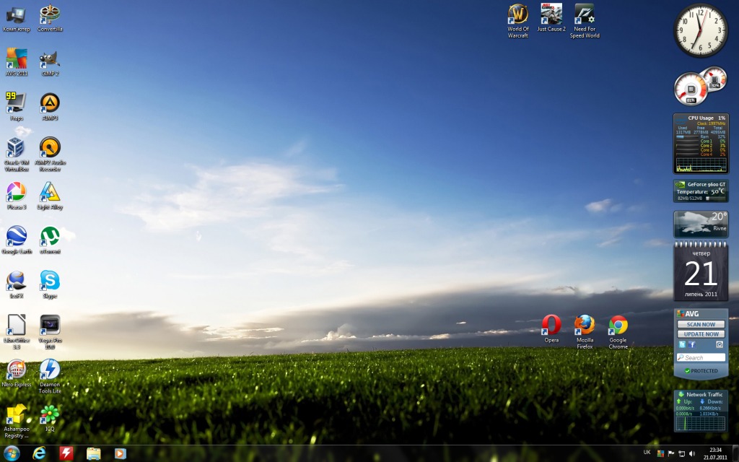This screenshot has height=462, width=739.
Task: Open the Twitter icon in the AVG gadget
Action: (681, 344)
